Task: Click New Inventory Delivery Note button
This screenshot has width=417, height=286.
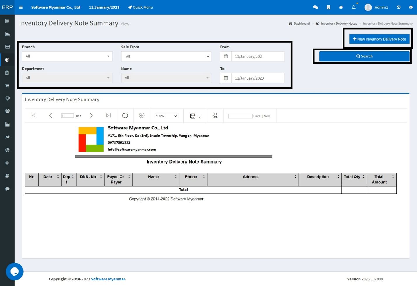Action: [x=379, y=39]
